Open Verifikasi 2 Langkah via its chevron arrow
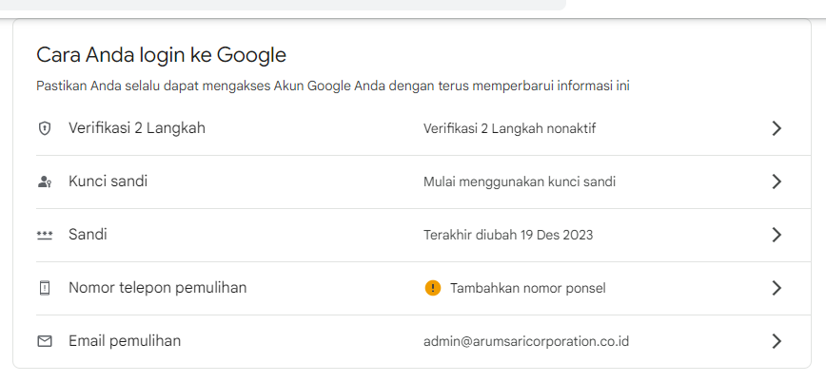This screenshot has width=826, height=382. (777, 128)
